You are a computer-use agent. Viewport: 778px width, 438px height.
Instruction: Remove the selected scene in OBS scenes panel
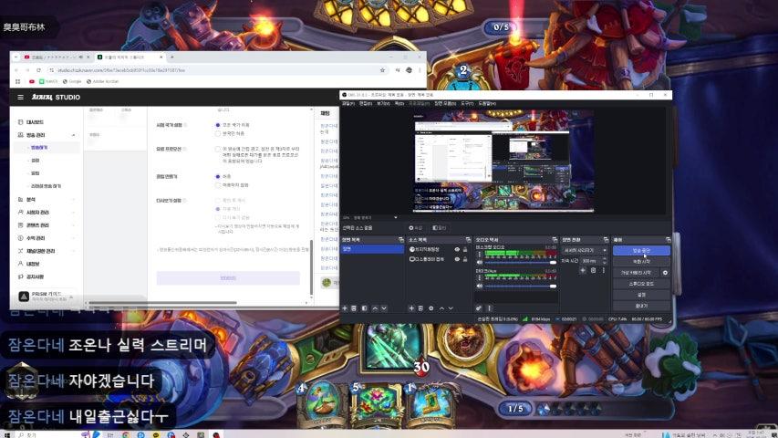pyautogui.click(x=354, y=308)
